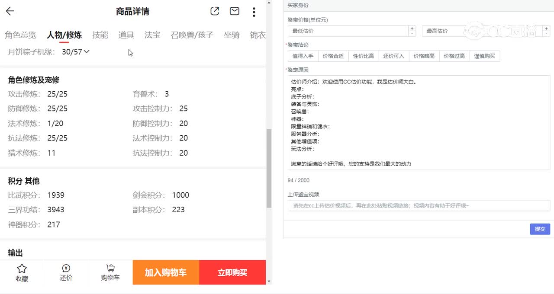Open the share icon in header
The image size is (554, 294).
[x=215, y=11]
